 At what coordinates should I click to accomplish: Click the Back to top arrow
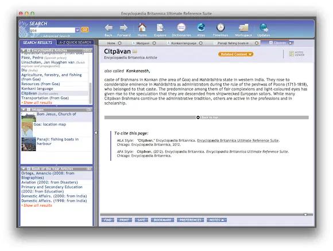tap(198, 117)
